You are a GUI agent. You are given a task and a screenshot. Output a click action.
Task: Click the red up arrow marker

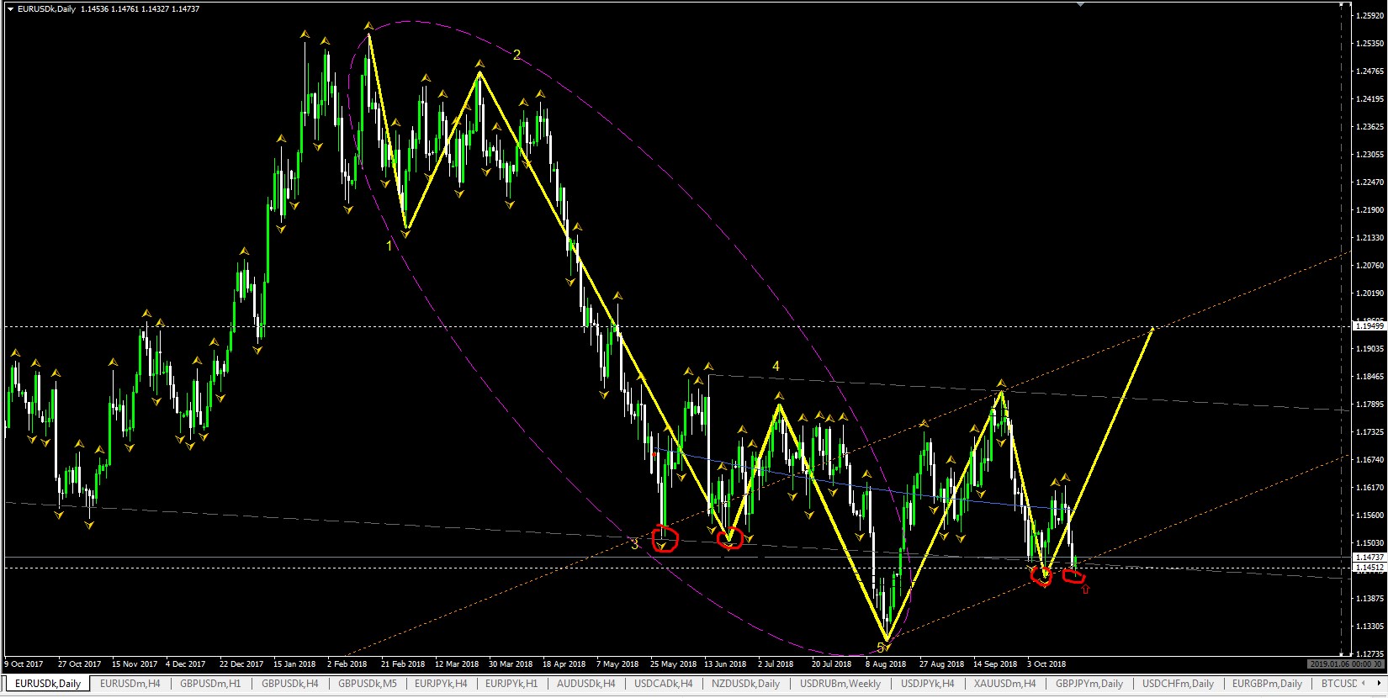click(x=1085, y=590)
